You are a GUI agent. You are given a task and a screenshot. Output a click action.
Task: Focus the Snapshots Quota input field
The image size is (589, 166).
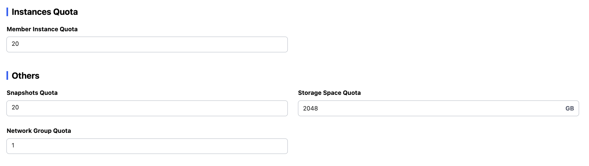point(147,108)
